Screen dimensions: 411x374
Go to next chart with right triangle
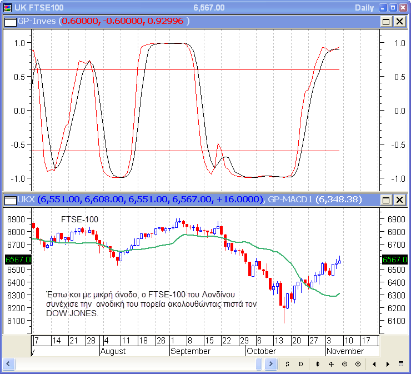coord(388,364)
